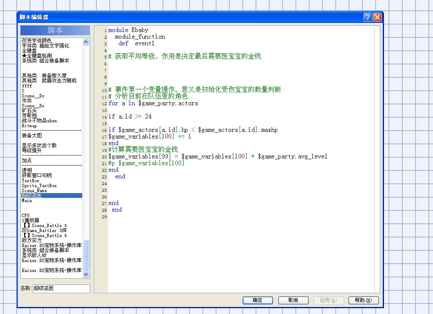433x314 pixels.
Task: Select the 1播放器 script
Action: point(30,220)
